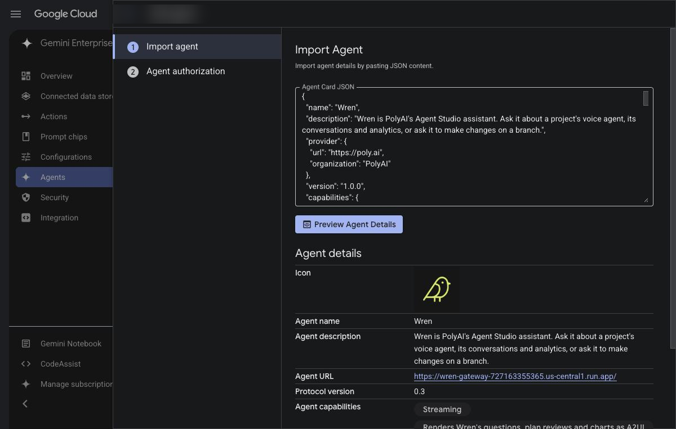Click the Wren bird agent icon

pyautogui.click(x=437, y=290)
